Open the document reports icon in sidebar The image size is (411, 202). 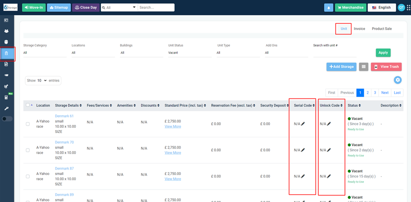6,64
